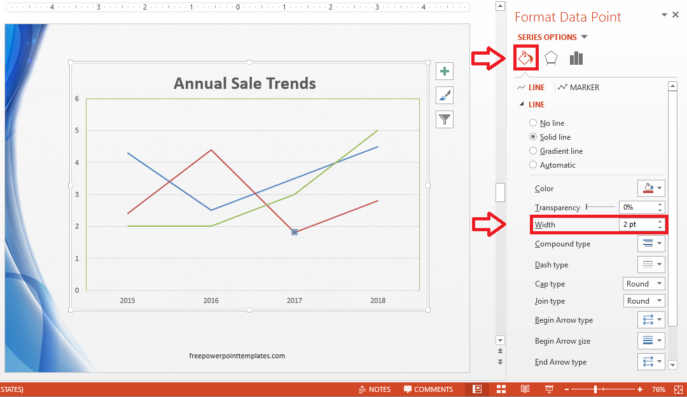Open the Dash type dropdown

pyautogui.click(x=651, y=264)
